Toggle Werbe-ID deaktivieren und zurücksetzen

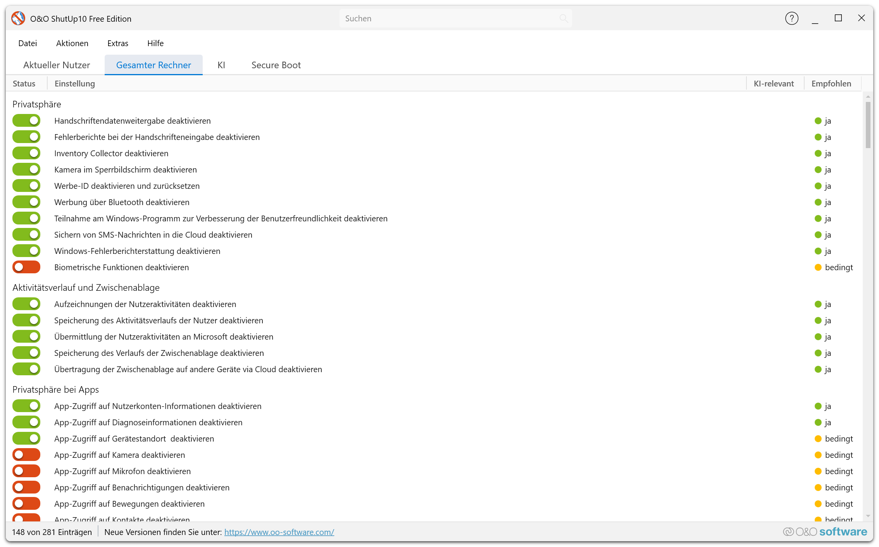click(x=26, y=186)
